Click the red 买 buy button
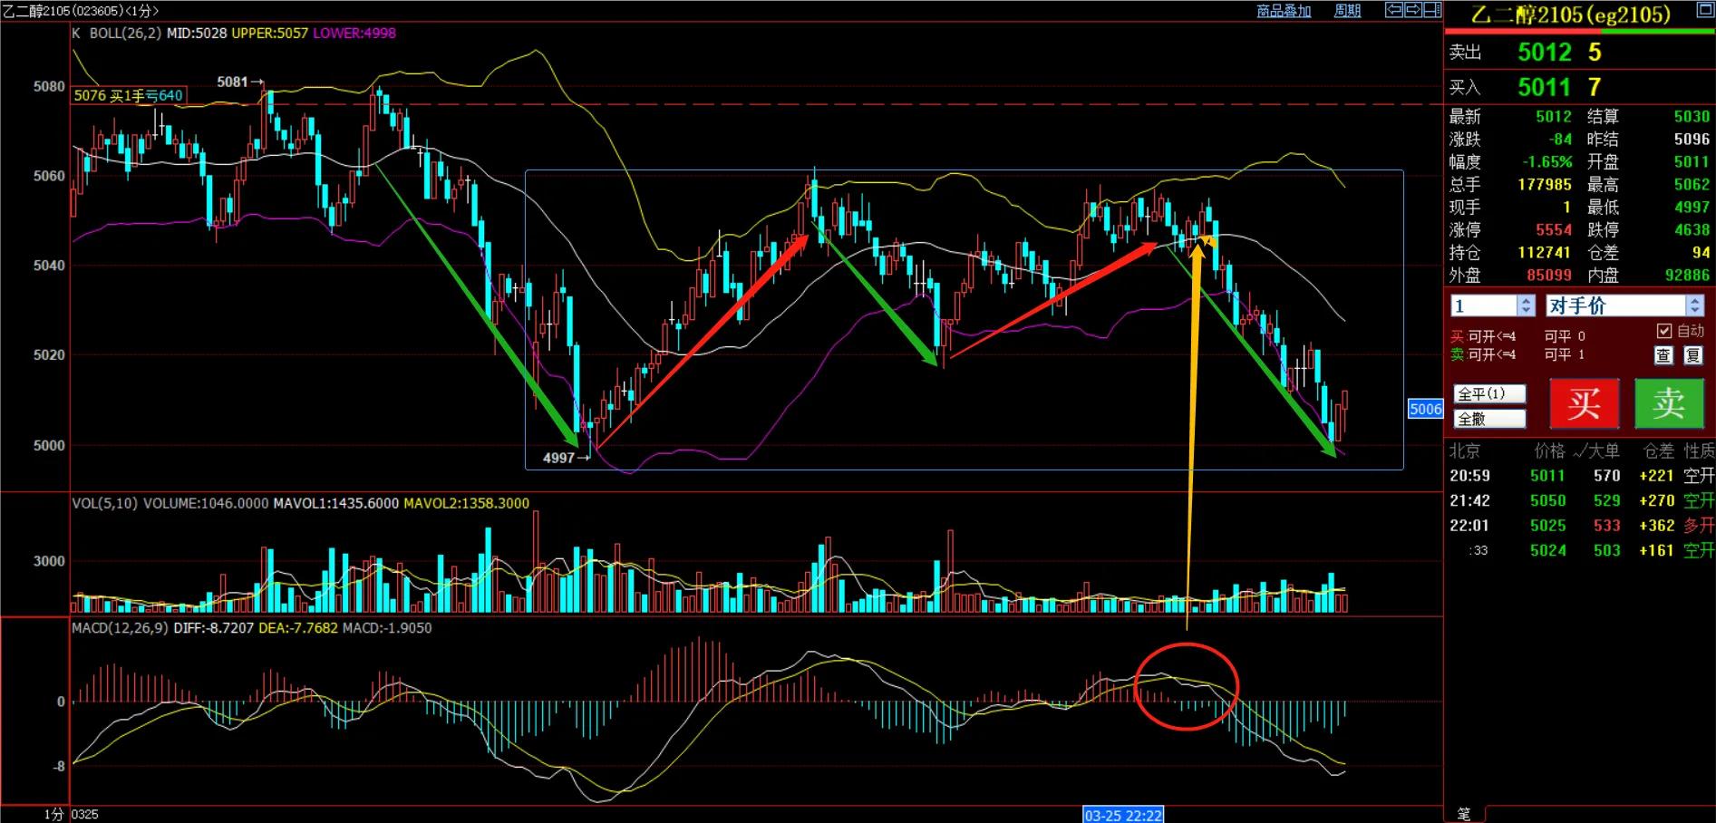1716x823 pixels. [x=1584, y=403]
